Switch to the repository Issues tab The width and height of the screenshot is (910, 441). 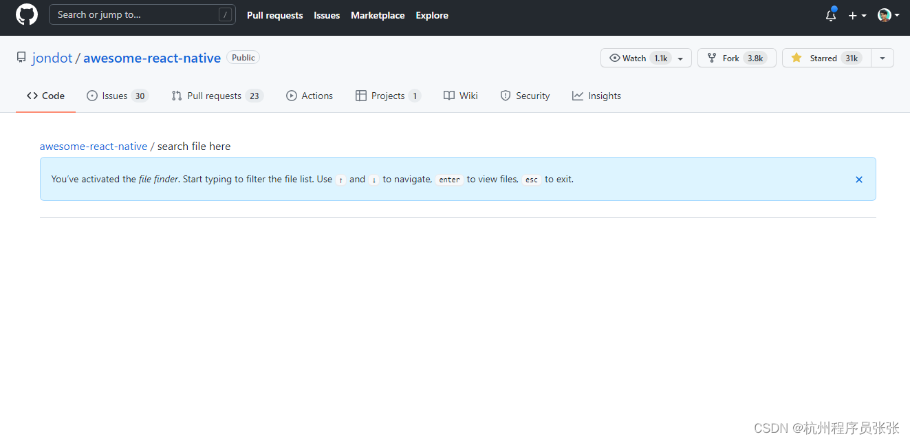pyautogui.click(x=118, y=96)
